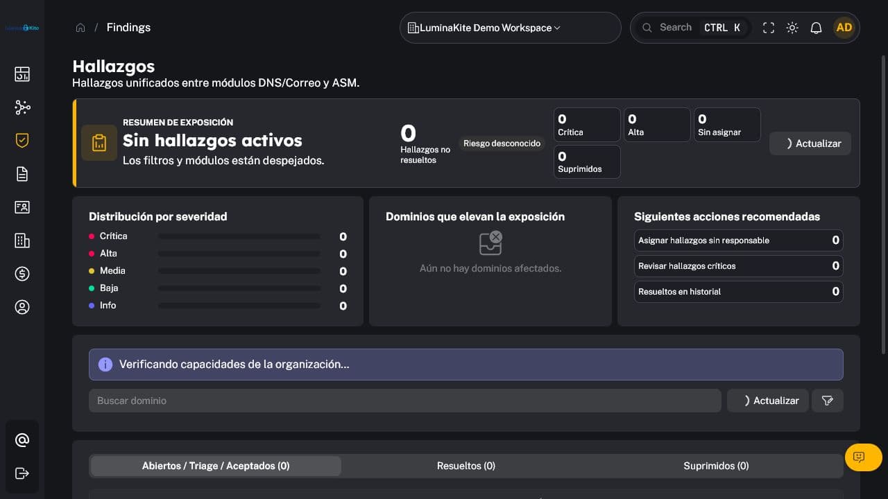This screenshot has width=888, height=499.
Task: Expand LuminaKite Demo Workspace dropdown
Action: pyautogui.click(x=511, y=28)
